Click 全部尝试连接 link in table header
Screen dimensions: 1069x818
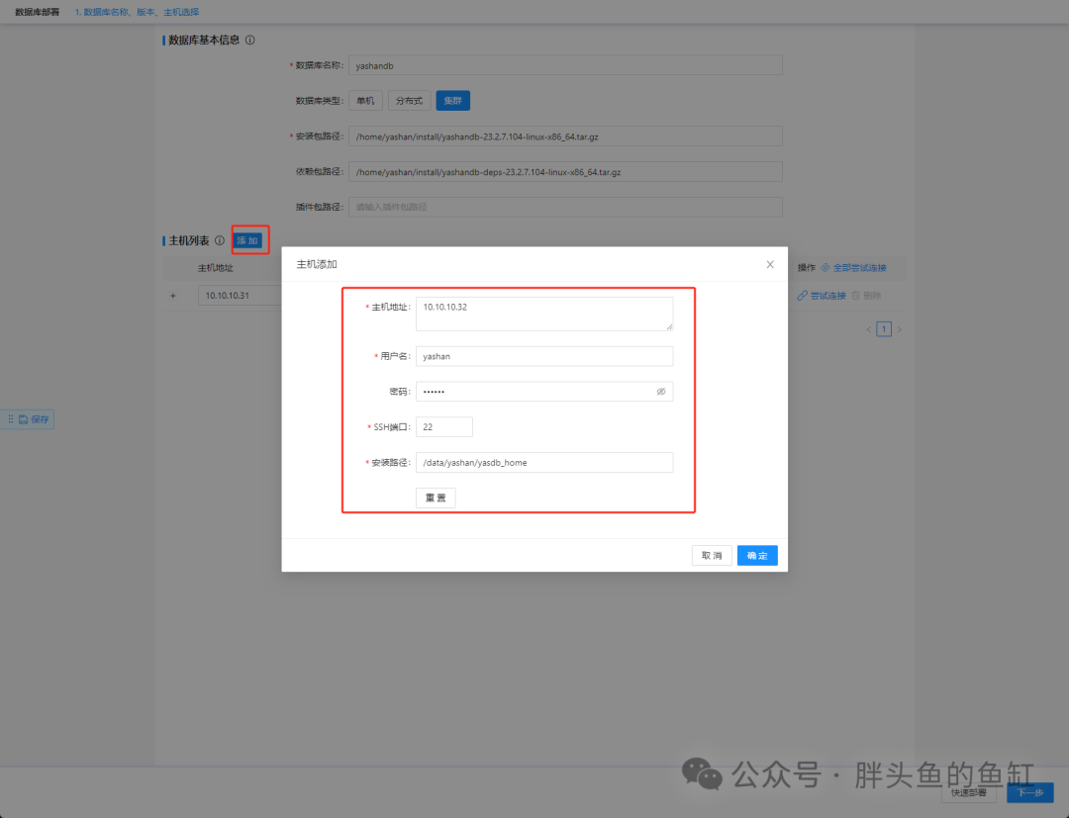pyautogui.click(x=853, y=268)
